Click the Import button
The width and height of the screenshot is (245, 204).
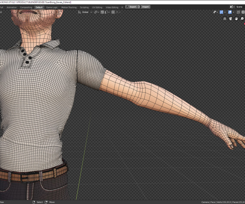pos(145,7)
